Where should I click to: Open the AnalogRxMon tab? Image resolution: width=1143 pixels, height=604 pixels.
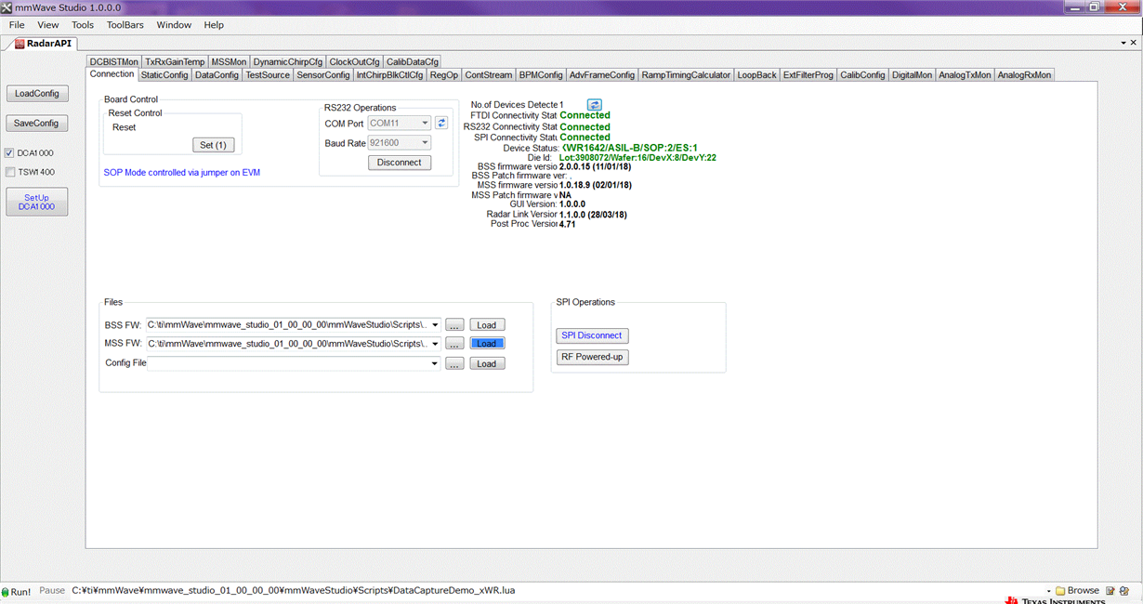(x=1024, y=75)
